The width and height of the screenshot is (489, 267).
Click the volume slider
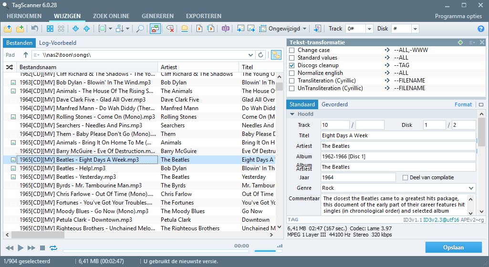pos(268,250)
